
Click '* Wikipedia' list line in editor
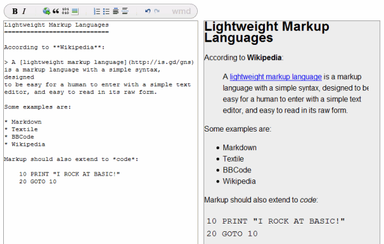(x=25, y=144)
